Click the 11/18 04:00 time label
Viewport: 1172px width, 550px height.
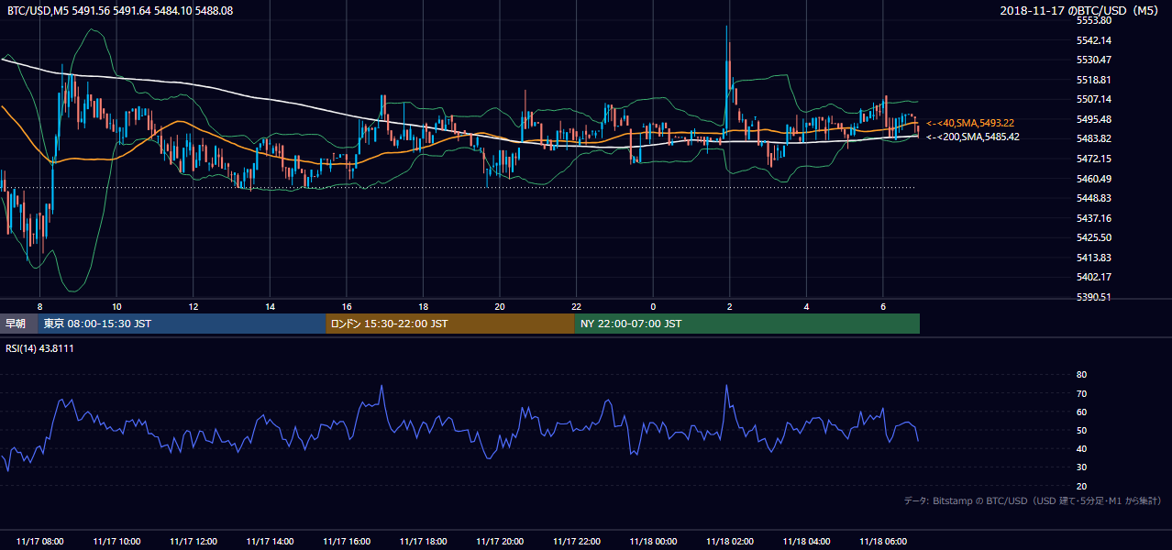(x=806, y=541)
